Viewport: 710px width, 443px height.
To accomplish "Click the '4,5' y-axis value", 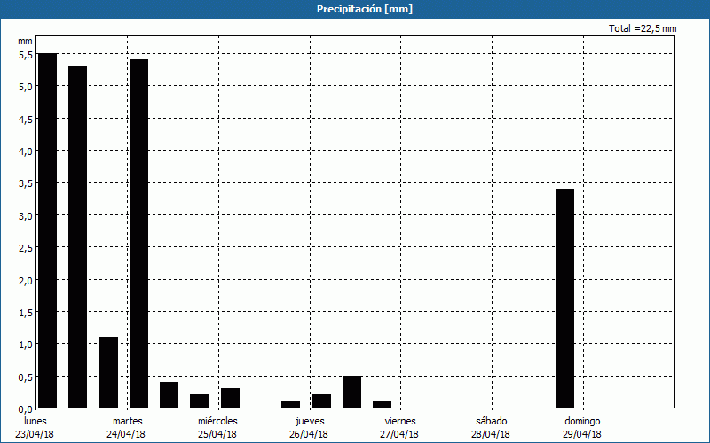I will 26,120.
